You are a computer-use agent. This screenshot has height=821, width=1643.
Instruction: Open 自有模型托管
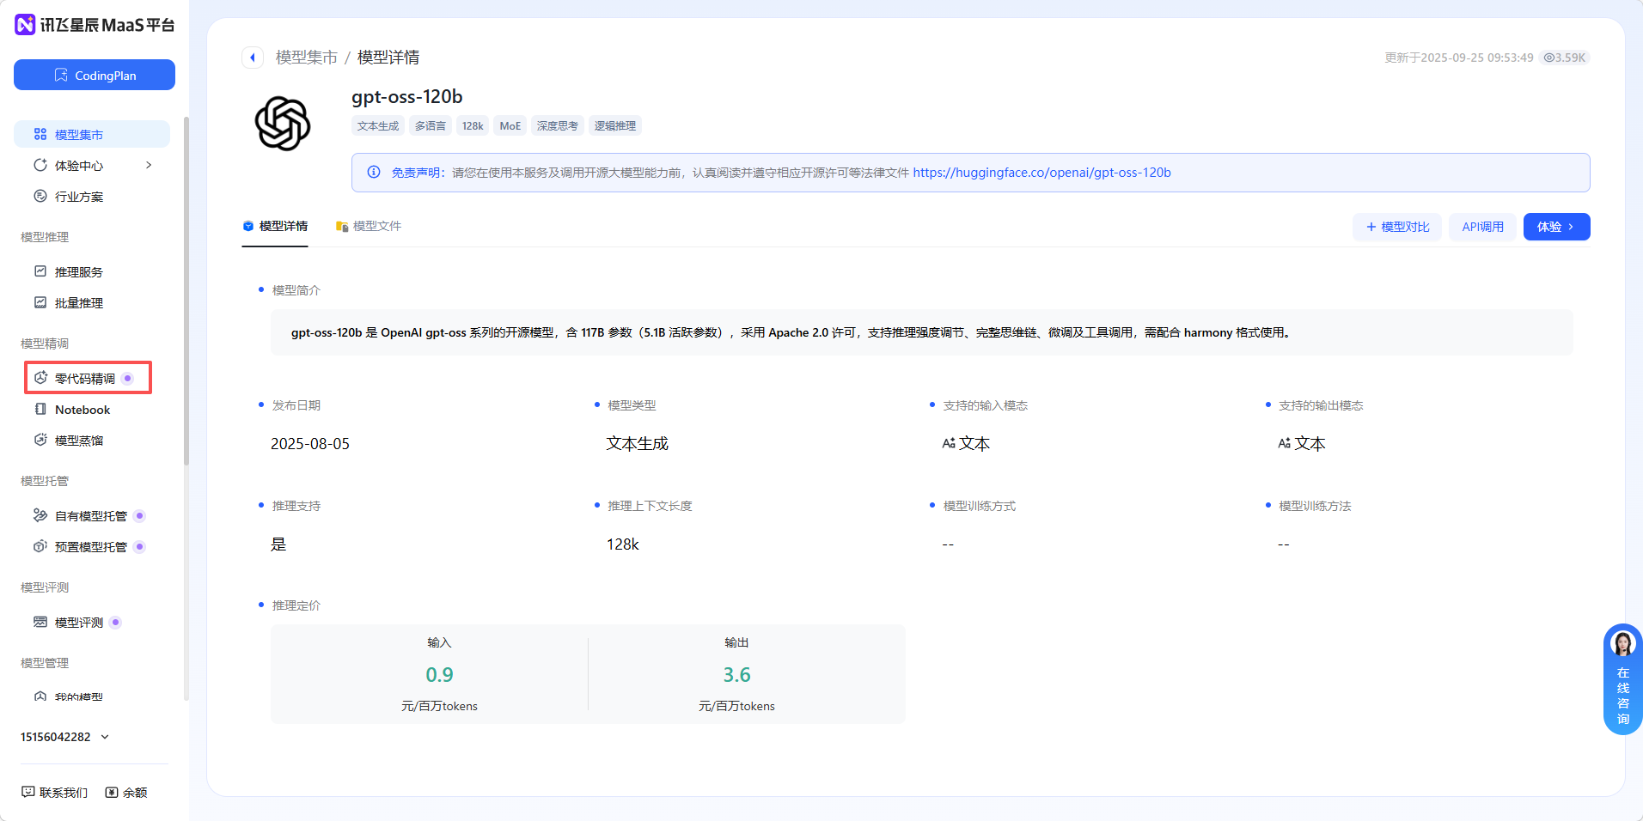[x=92, y=515]
